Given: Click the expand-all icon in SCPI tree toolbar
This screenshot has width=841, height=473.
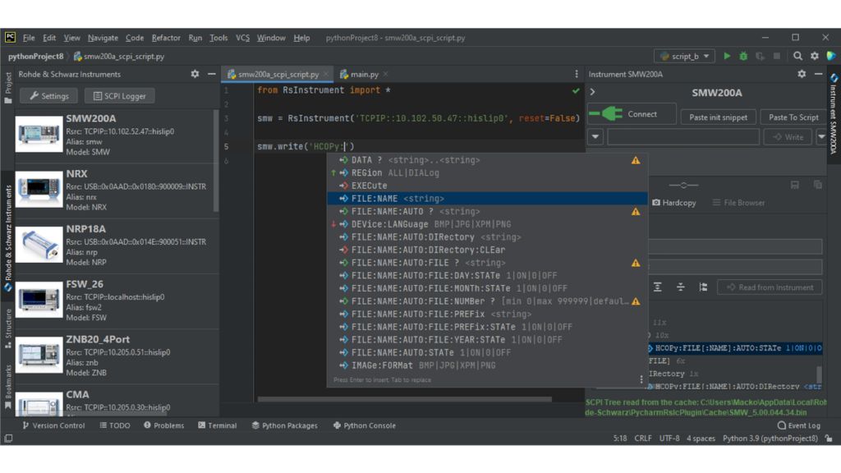Looking at the screenshot, I should pyautogui.click(x=658, y=287).
